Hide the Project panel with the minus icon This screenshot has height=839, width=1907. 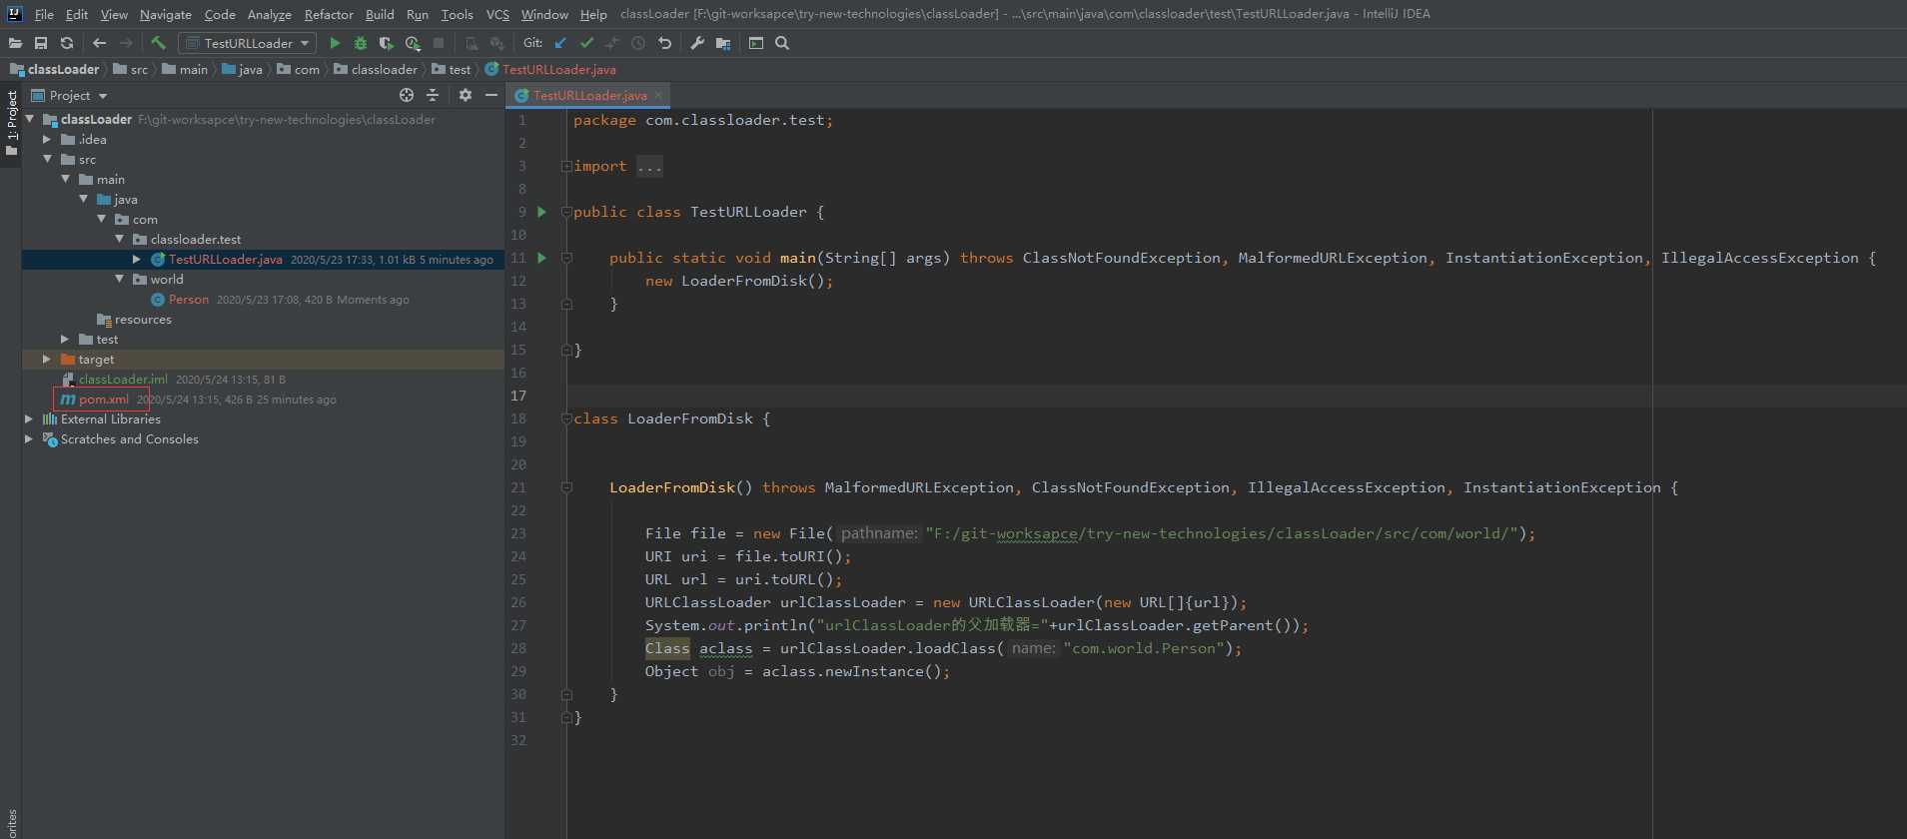(490, 95)
